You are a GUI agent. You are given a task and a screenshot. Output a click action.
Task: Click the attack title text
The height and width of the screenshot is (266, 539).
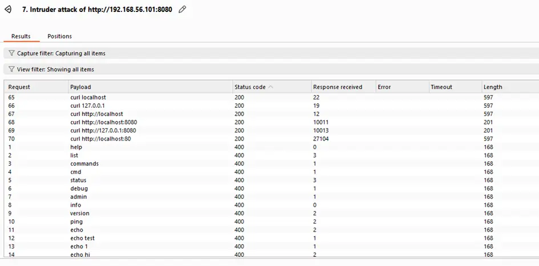(x=98, y=10)
